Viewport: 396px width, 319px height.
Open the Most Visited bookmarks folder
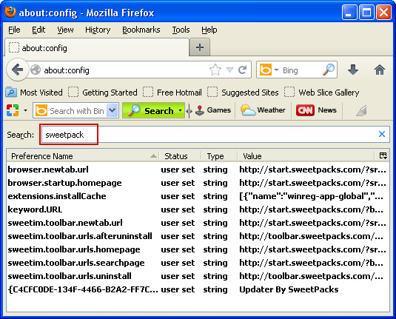(x=34, y=93)
